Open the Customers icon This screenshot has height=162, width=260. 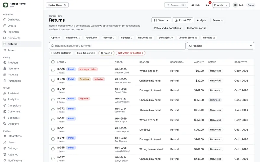pos(5,111)
